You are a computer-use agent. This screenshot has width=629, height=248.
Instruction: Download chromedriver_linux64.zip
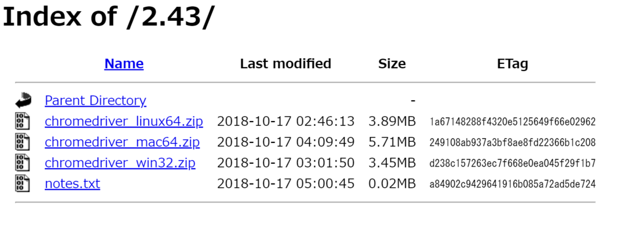pos(124,121)
